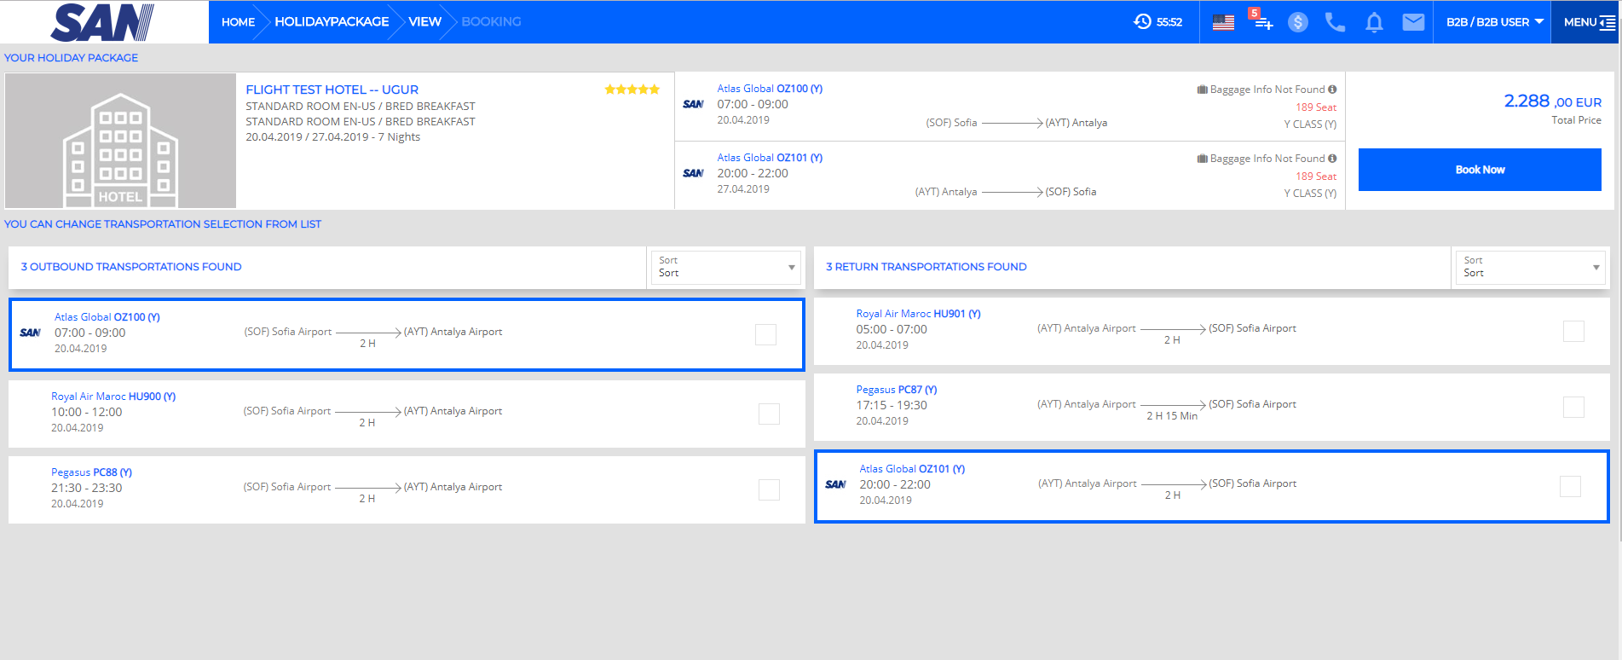Click Atlas Global OZ101 in return list

click(912, 469)
